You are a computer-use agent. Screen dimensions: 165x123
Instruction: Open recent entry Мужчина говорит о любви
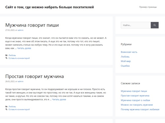(135, 100)
